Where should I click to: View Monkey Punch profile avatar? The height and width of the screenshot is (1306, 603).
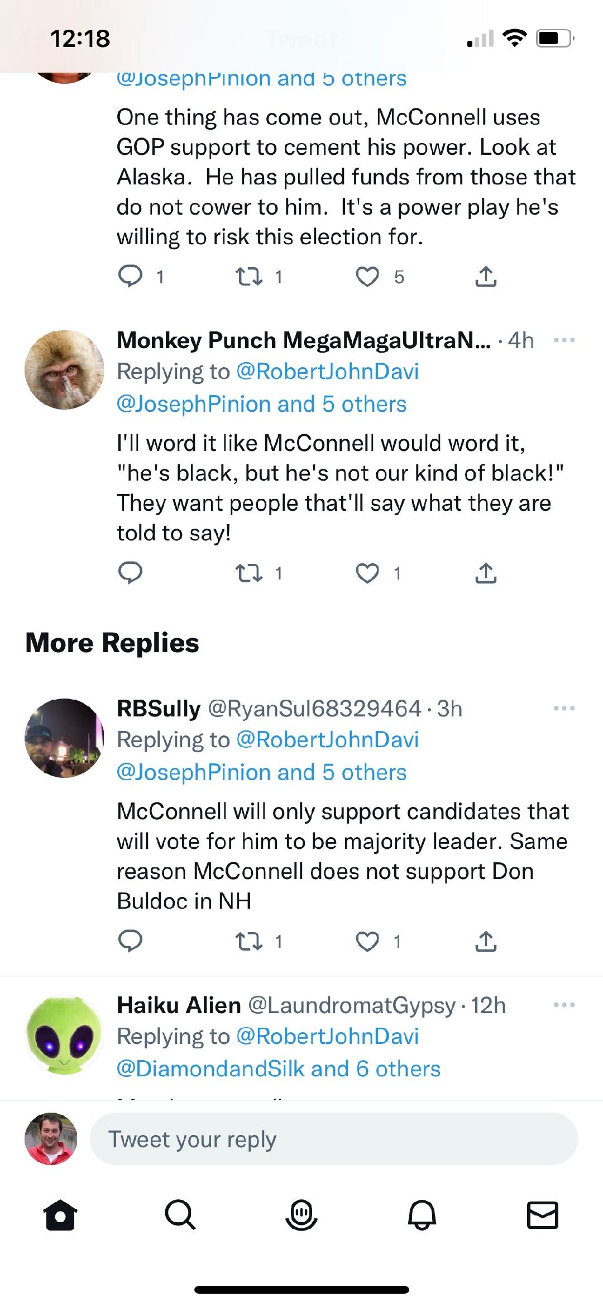click(x=64, y=369)
